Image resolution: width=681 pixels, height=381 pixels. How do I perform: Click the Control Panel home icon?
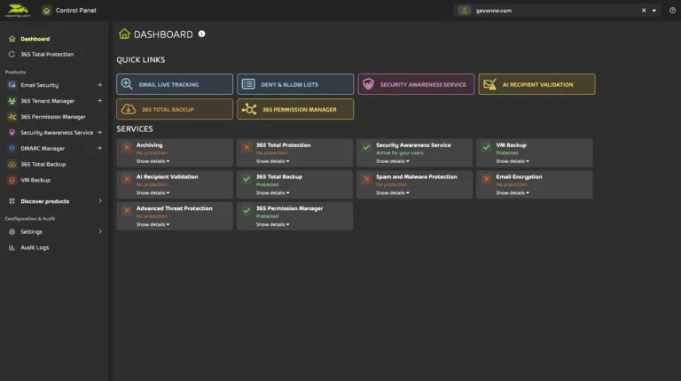46,11
